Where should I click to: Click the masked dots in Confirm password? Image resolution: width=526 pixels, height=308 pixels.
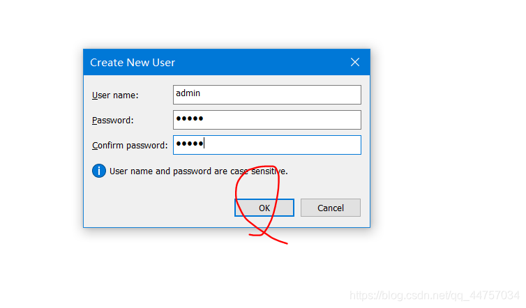pyautogui.click(x=189, y=144)
